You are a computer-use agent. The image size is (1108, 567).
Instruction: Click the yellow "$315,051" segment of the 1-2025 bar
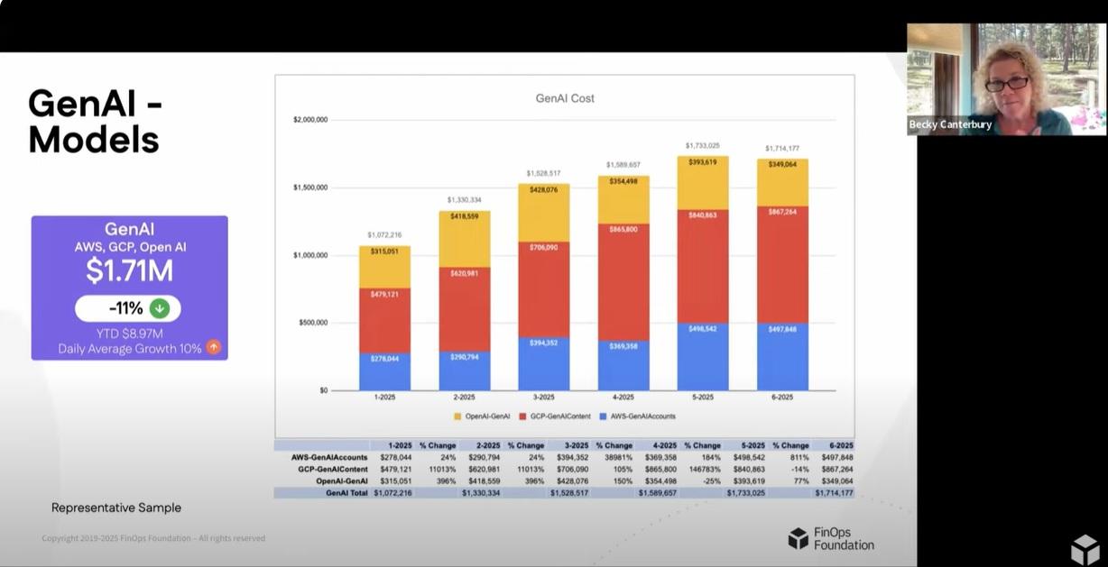point(384,267)
